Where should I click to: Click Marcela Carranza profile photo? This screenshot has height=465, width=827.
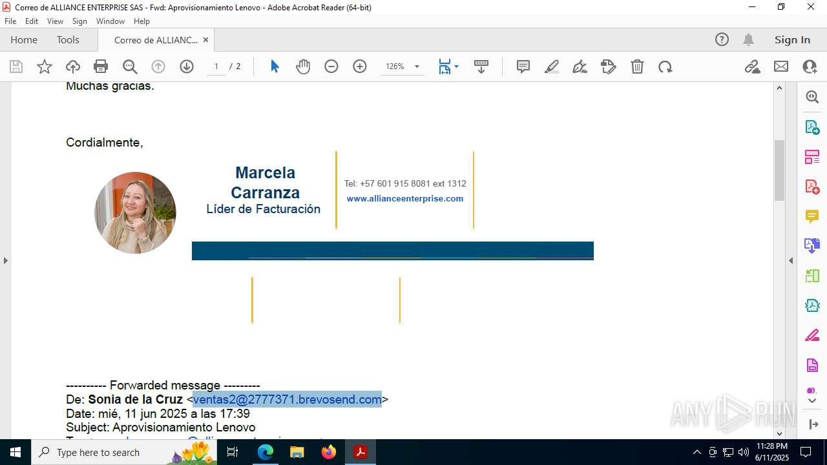[135, 212]
